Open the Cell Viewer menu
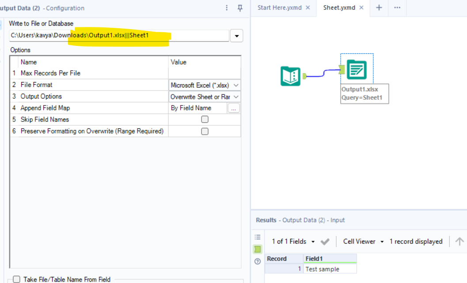Image resolution: width=467 pixels, height=283 pixels. [363, 241]
